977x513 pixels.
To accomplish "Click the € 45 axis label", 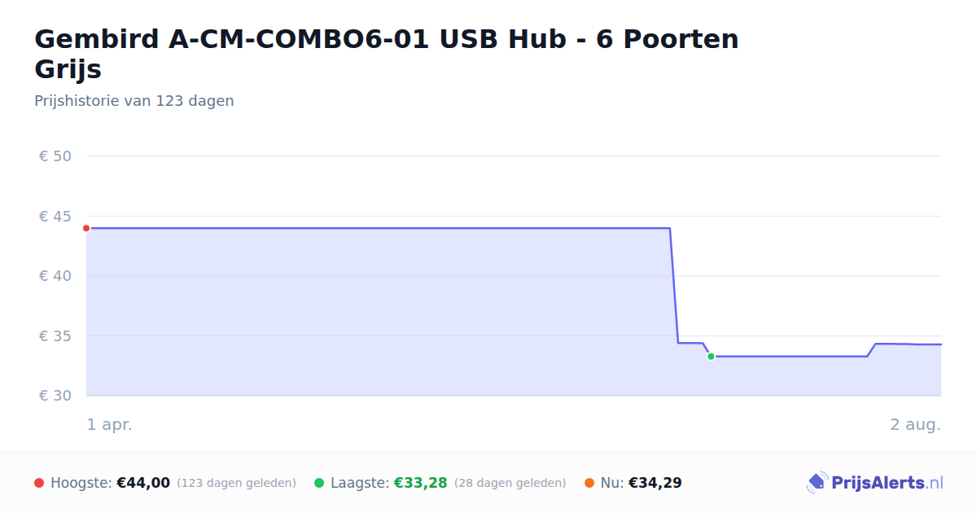I will [x=55, y=217].
